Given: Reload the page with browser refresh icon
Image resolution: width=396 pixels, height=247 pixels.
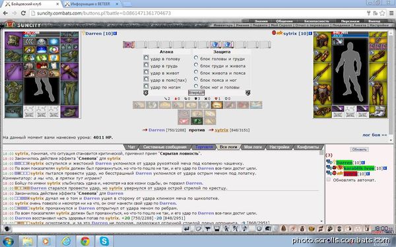Looking at the screenshot, I should coord(23,13).
